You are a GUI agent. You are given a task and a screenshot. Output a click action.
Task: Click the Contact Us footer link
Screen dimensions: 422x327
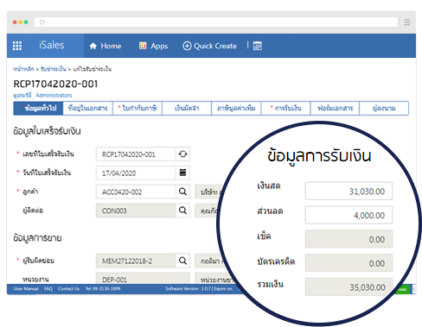(68, 289)
